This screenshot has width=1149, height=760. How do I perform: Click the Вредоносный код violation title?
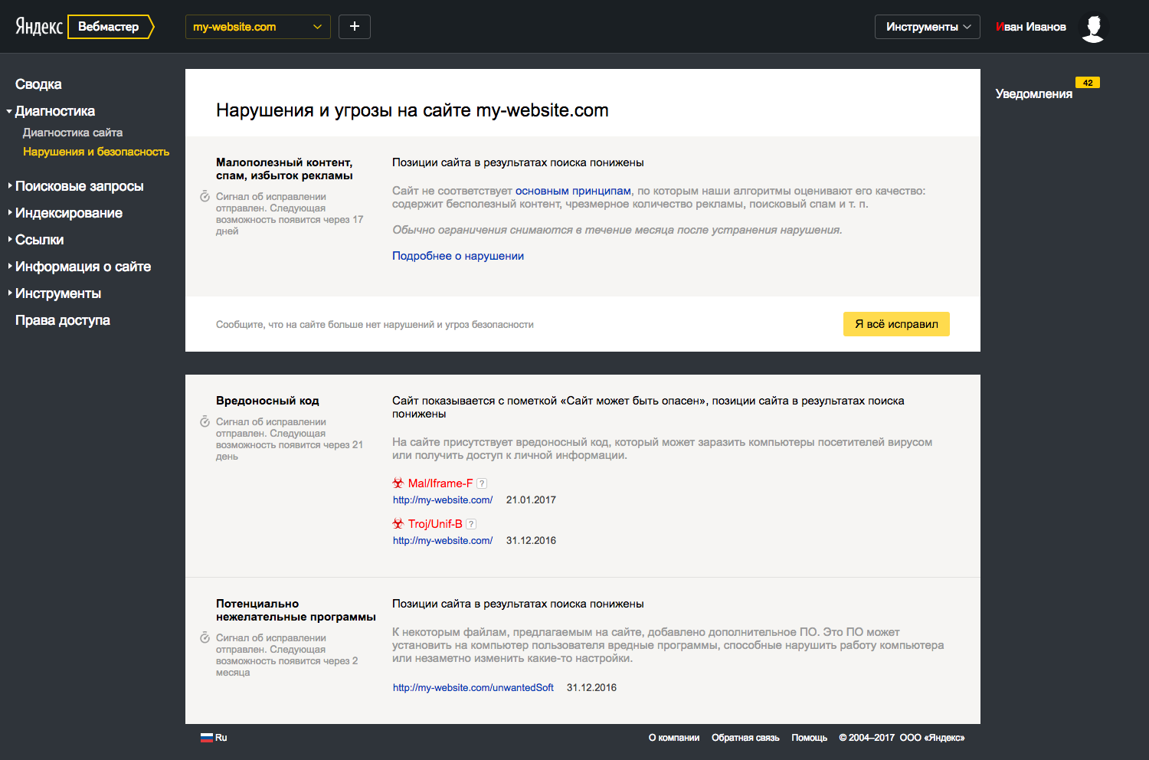[x=267, y=401]
